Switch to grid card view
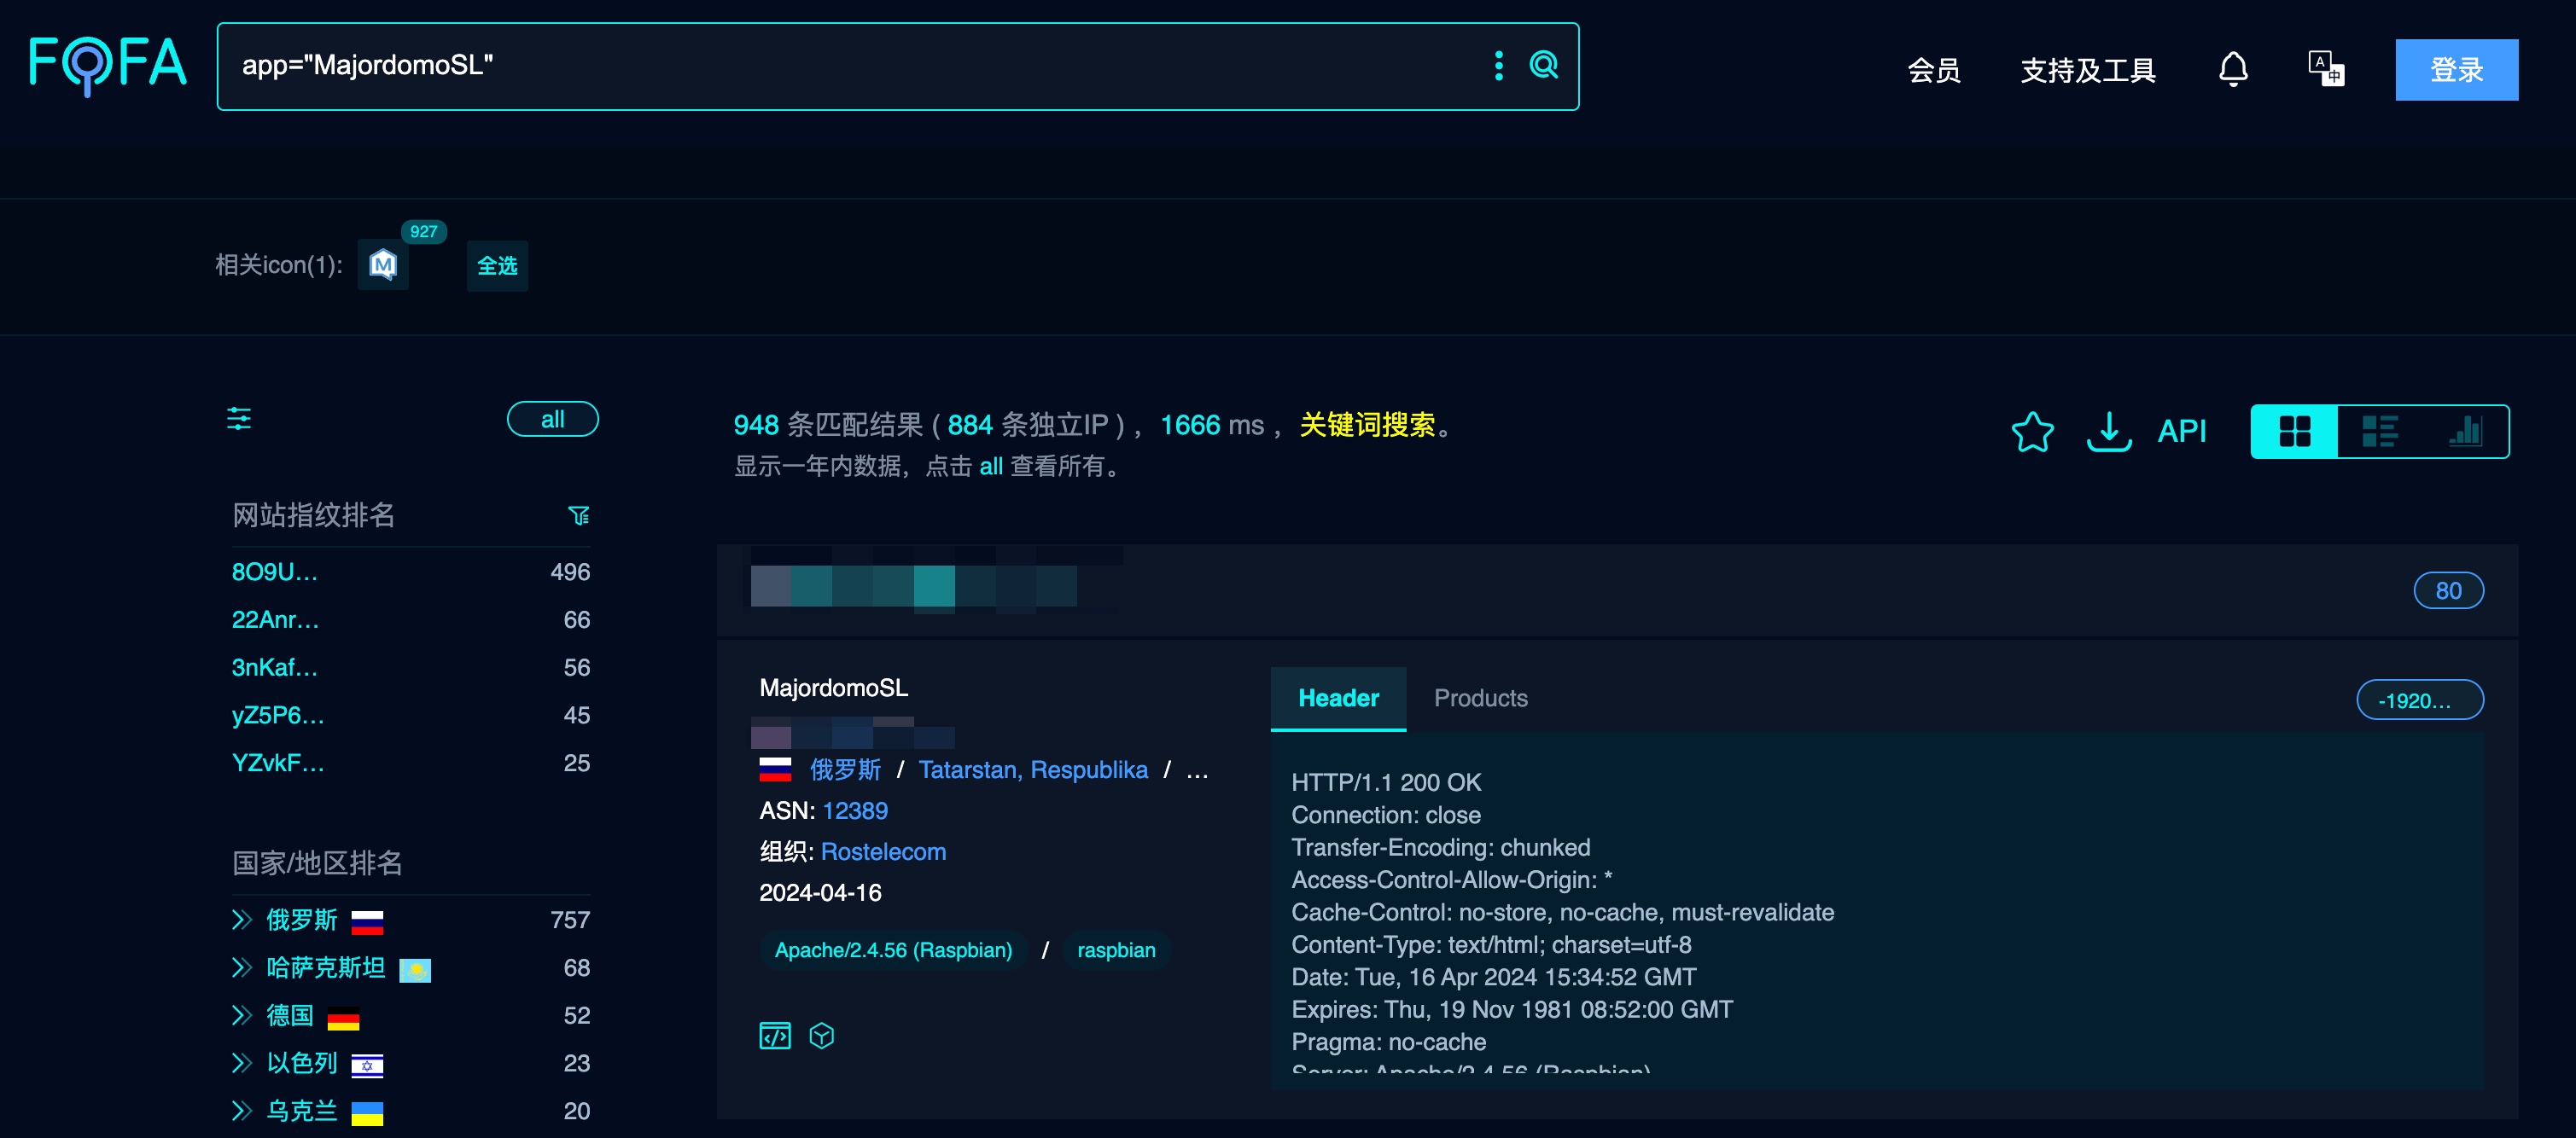The width and height of the screenshot is (2576, 1138). [x=2294, y=432]
